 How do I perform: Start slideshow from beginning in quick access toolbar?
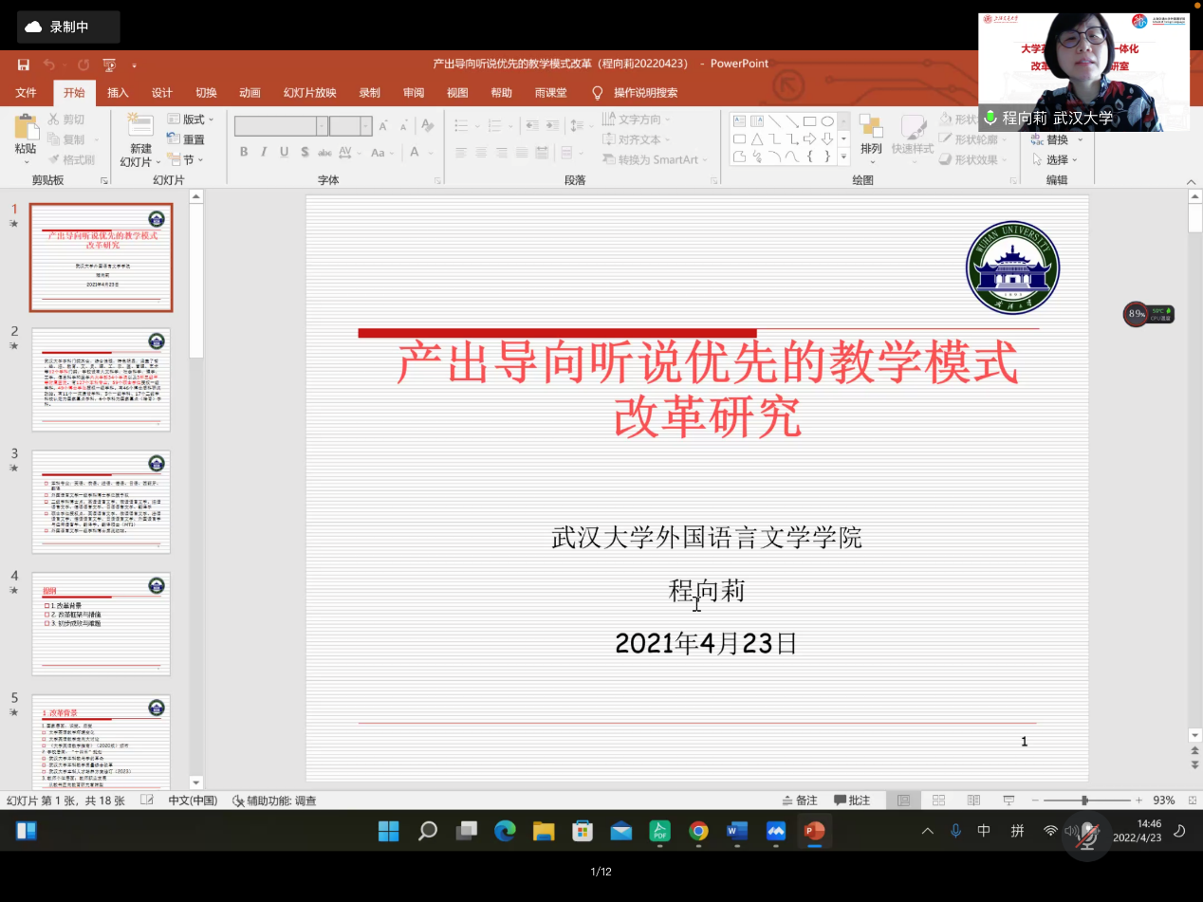click(x=109, y=64)
